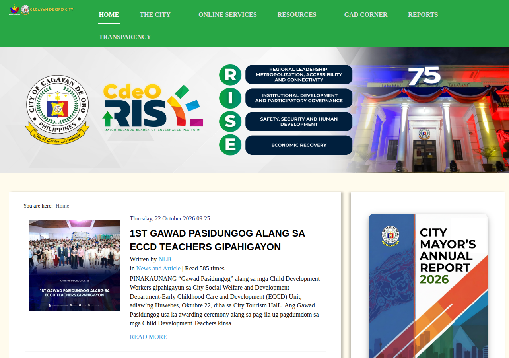Click the green I circle in banner
The height and width of the screenshot is (358, 509).
click(x=230, y=98)
